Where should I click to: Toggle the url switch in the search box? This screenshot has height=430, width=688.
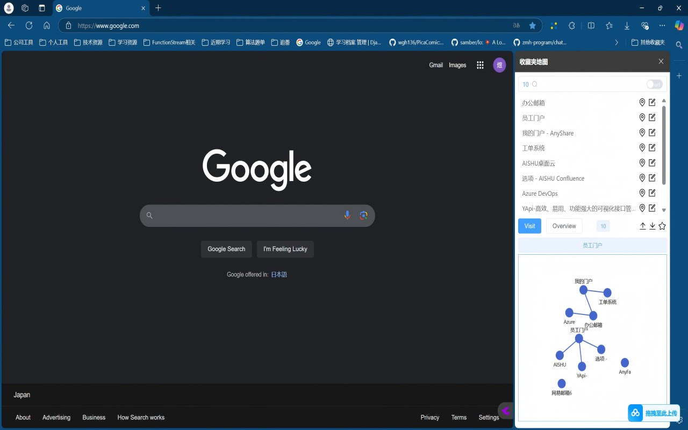point(654,84)
